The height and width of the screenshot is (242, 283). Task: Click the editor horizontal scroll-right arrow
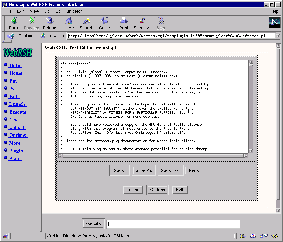[246, 156]
